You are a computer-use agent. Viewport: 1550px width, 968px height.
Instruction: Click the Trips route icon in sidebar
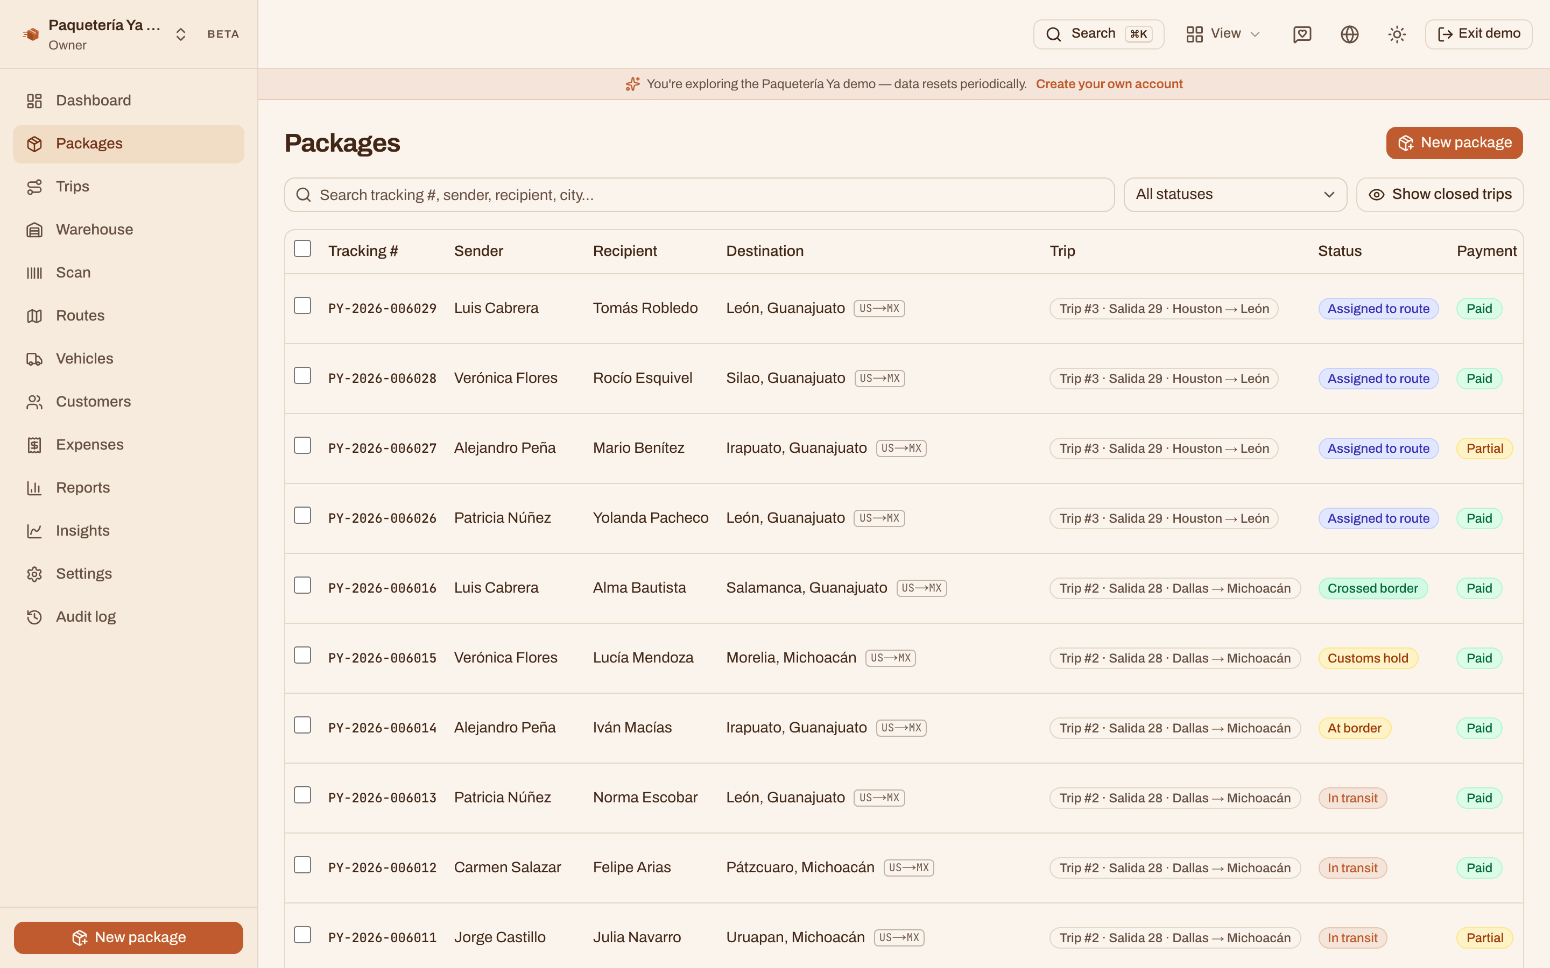point(34,186)
